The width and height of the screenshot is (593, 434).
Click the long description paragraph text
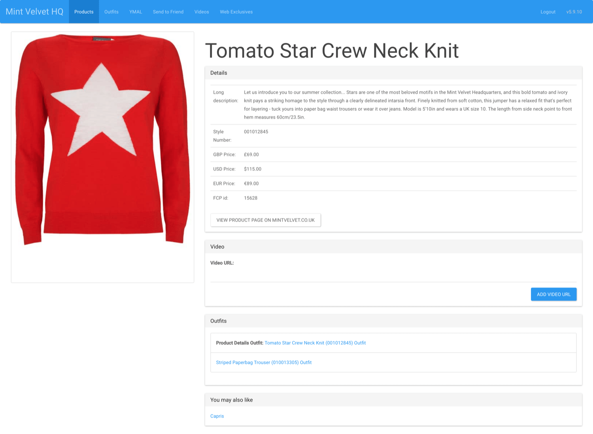(x=408, y=105)
